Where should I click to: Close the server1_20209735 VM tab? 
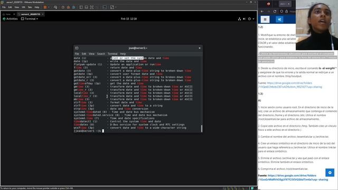(x=43, y=14)
